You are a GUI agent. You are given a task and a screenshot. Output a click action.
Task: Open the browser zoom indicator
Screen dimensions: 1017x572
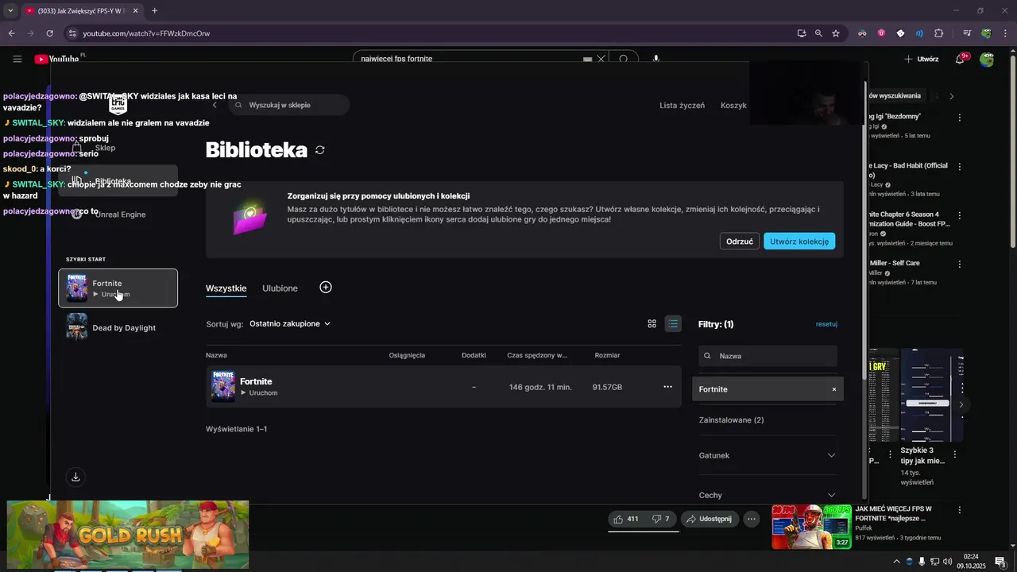pos(818,33)
